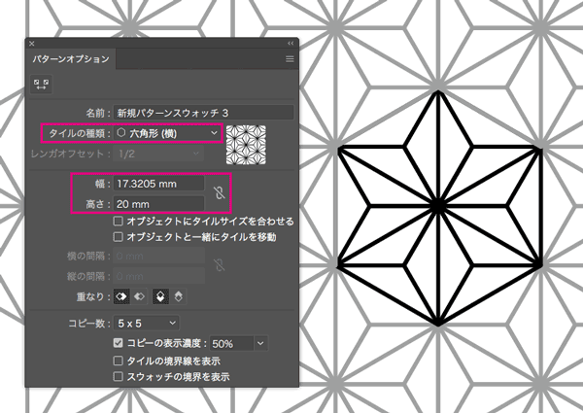Select overlap Right in Front icon

(139, 296)
